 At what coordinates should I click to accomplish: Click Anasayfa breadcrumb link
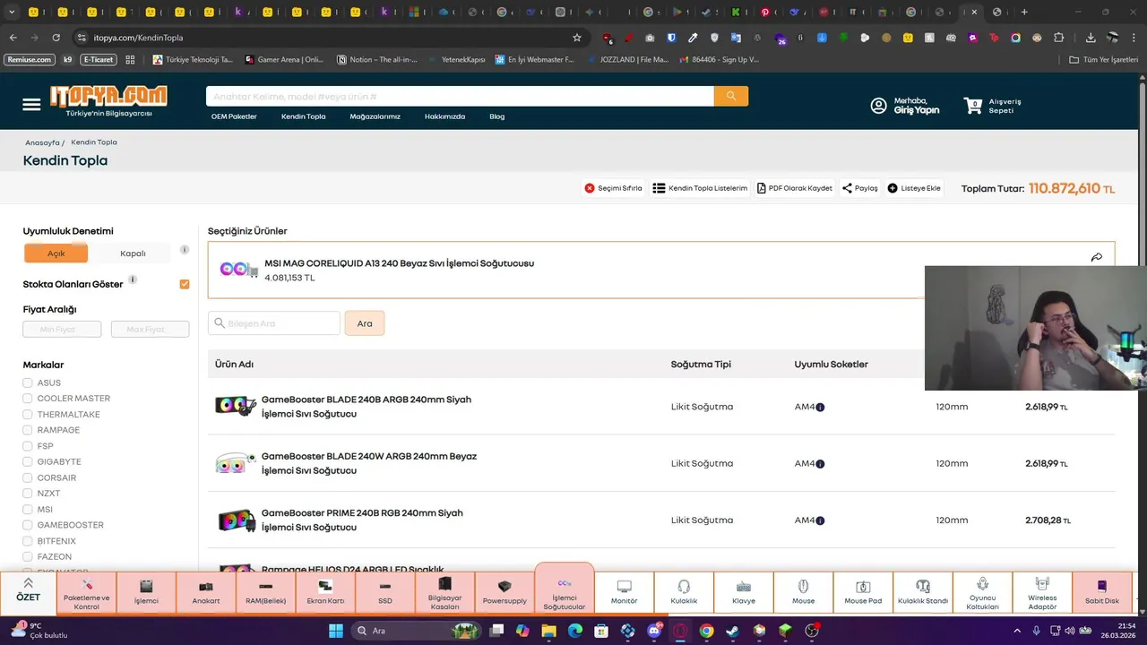pos(42,142)
